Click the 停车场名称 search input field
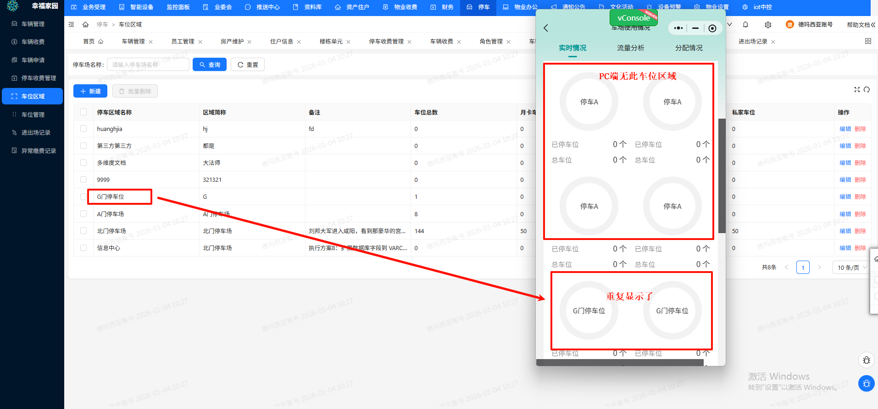Screen dimensions: 878x409 [x=148, y=65]
